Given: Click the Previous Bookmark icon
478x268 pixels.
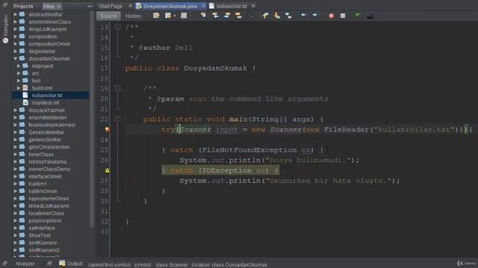Looking at the screenshot, I should tap(266, 16).
